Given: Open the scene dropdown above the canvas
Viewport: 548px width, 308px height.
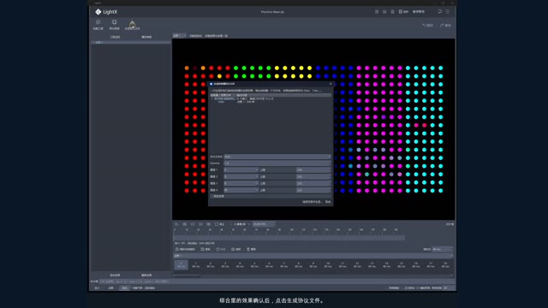Looking at the screenshot, I should coord(180,36).
